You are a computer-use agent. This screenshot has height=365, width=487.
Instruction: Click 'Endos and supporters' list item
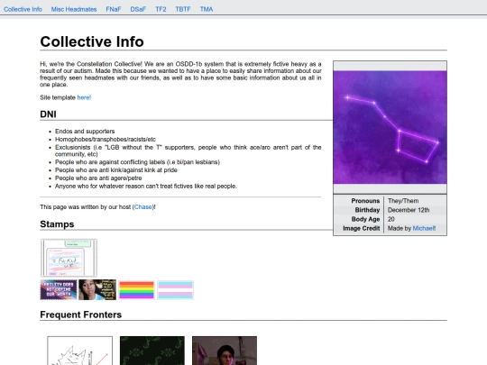pyautogui.click(x=85, y=132)
